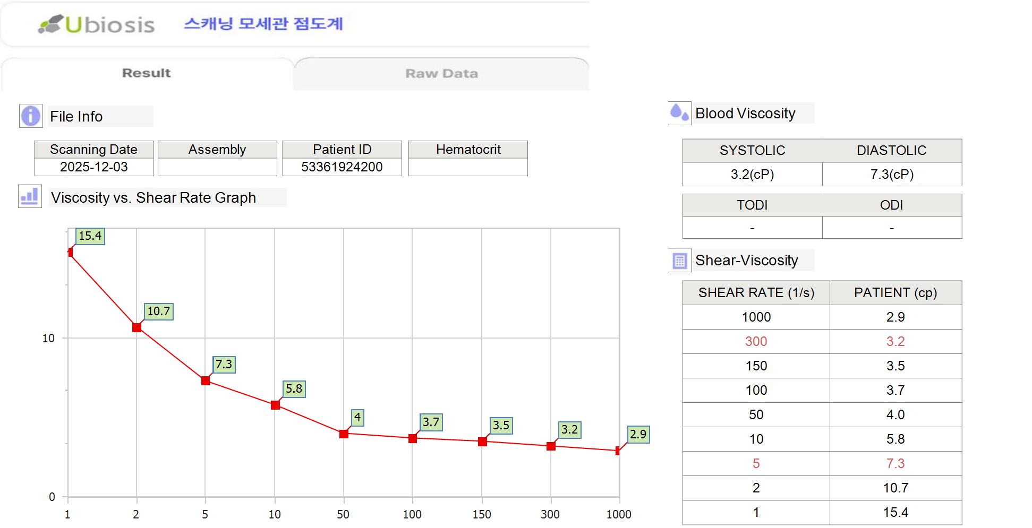
Task: Switch to the Raw Data tab
Action: (x=441, y=74)
